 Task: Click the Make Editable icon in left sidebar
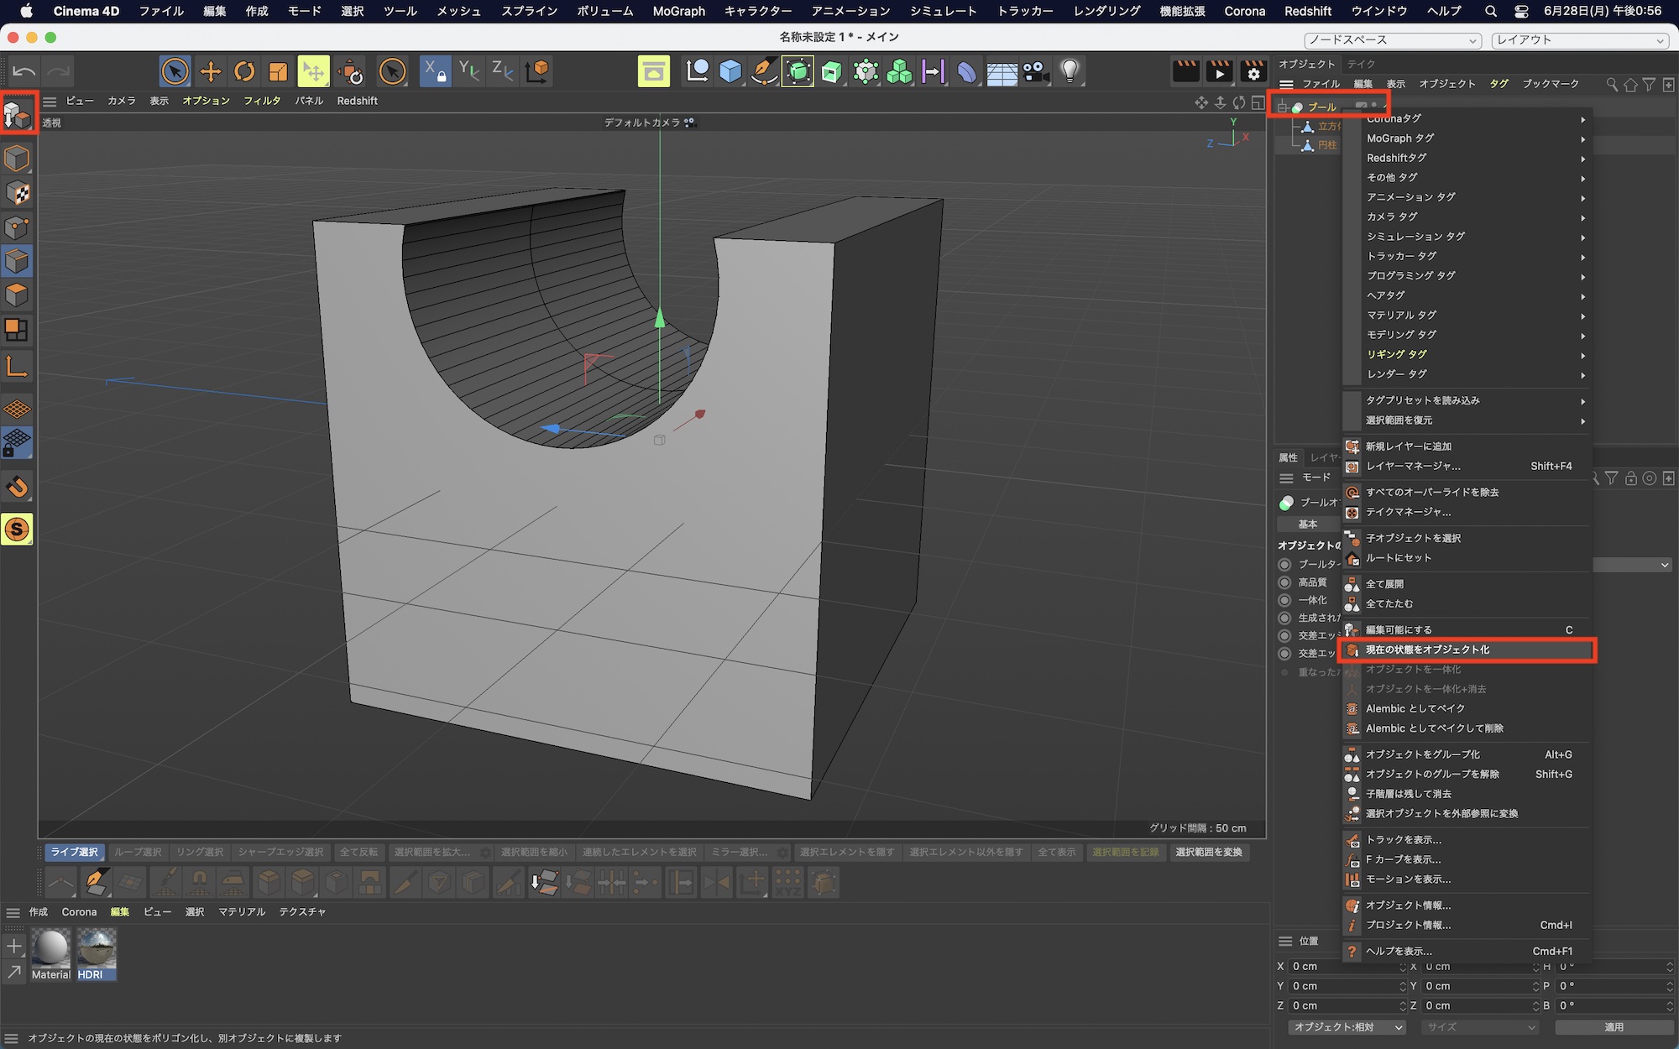pyautogui.click(x=18, y=113)
